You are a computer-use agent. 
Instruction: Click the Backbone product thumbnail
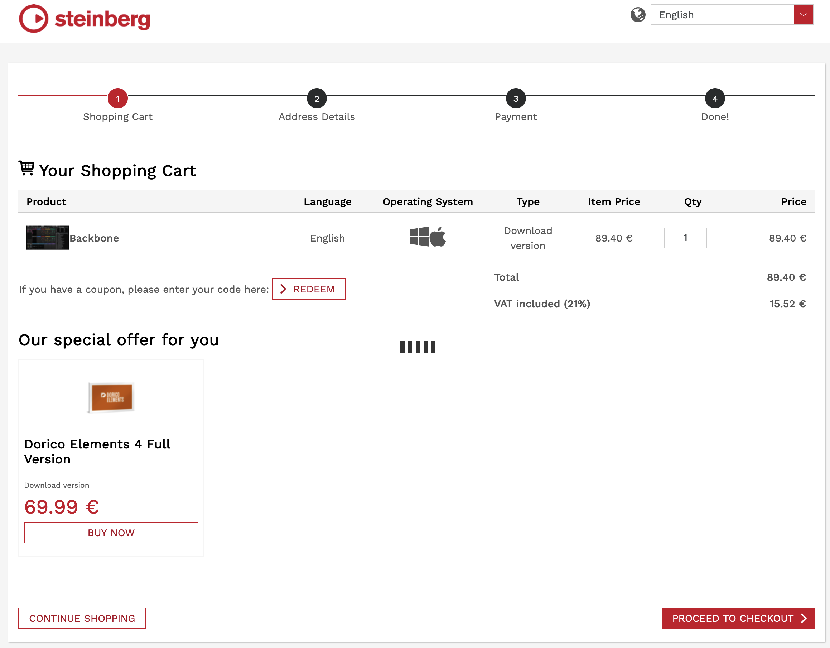click(x=48, y=237)
